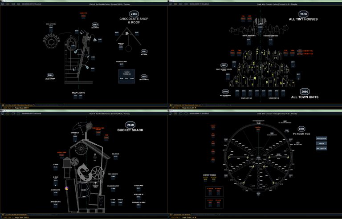This screenshot has height=219, width=342.
Task: Click the 2081 All Windows badge
Action: (x=225, y=92)
